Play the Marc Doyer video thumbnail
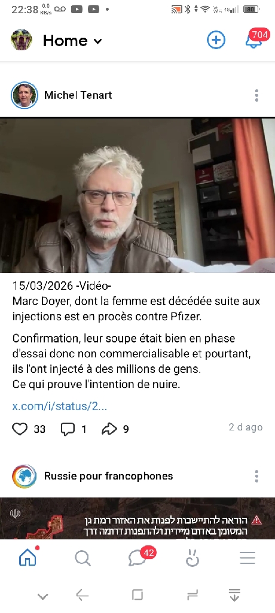 click(137, 195)
